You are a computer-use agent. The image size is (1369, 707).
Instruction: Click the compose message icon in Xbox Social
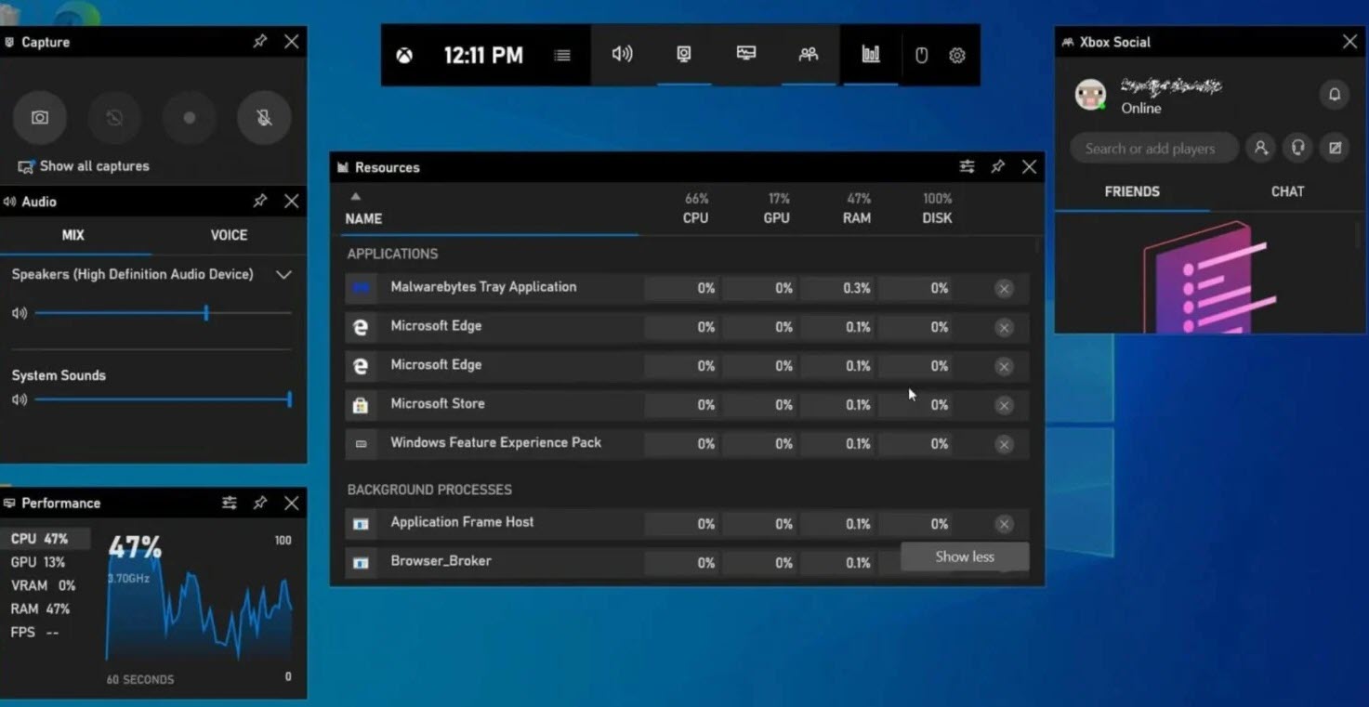pyautogui.click(x=1336, y=148)
